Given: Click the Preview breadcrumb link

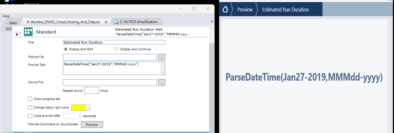Looking at the screenshot, I should pyautogui.click(x=245, y=9).
